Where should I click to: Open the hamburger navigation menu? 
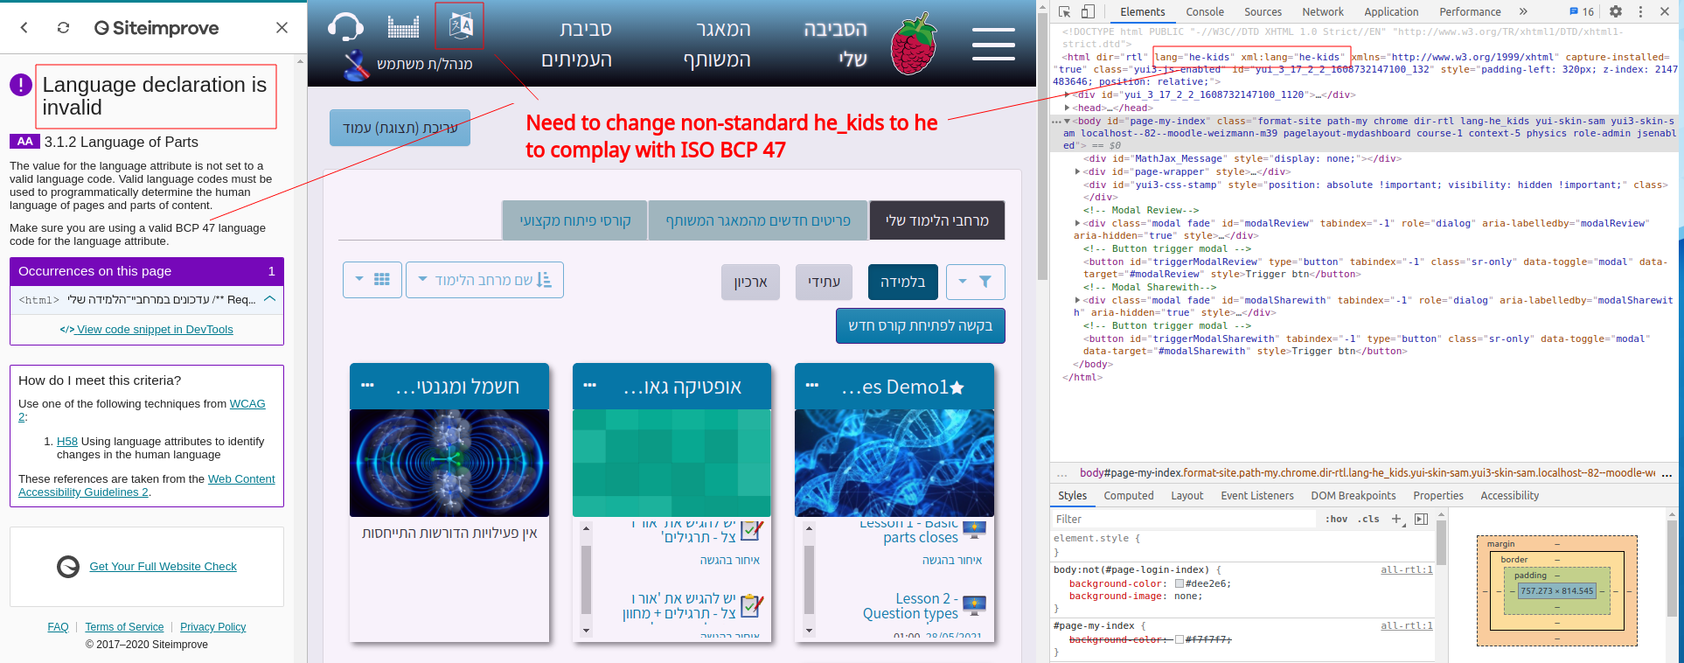[993, 44]
